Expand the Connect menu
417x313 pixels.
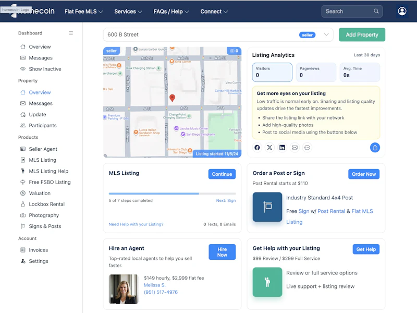(x=214, y=11)
